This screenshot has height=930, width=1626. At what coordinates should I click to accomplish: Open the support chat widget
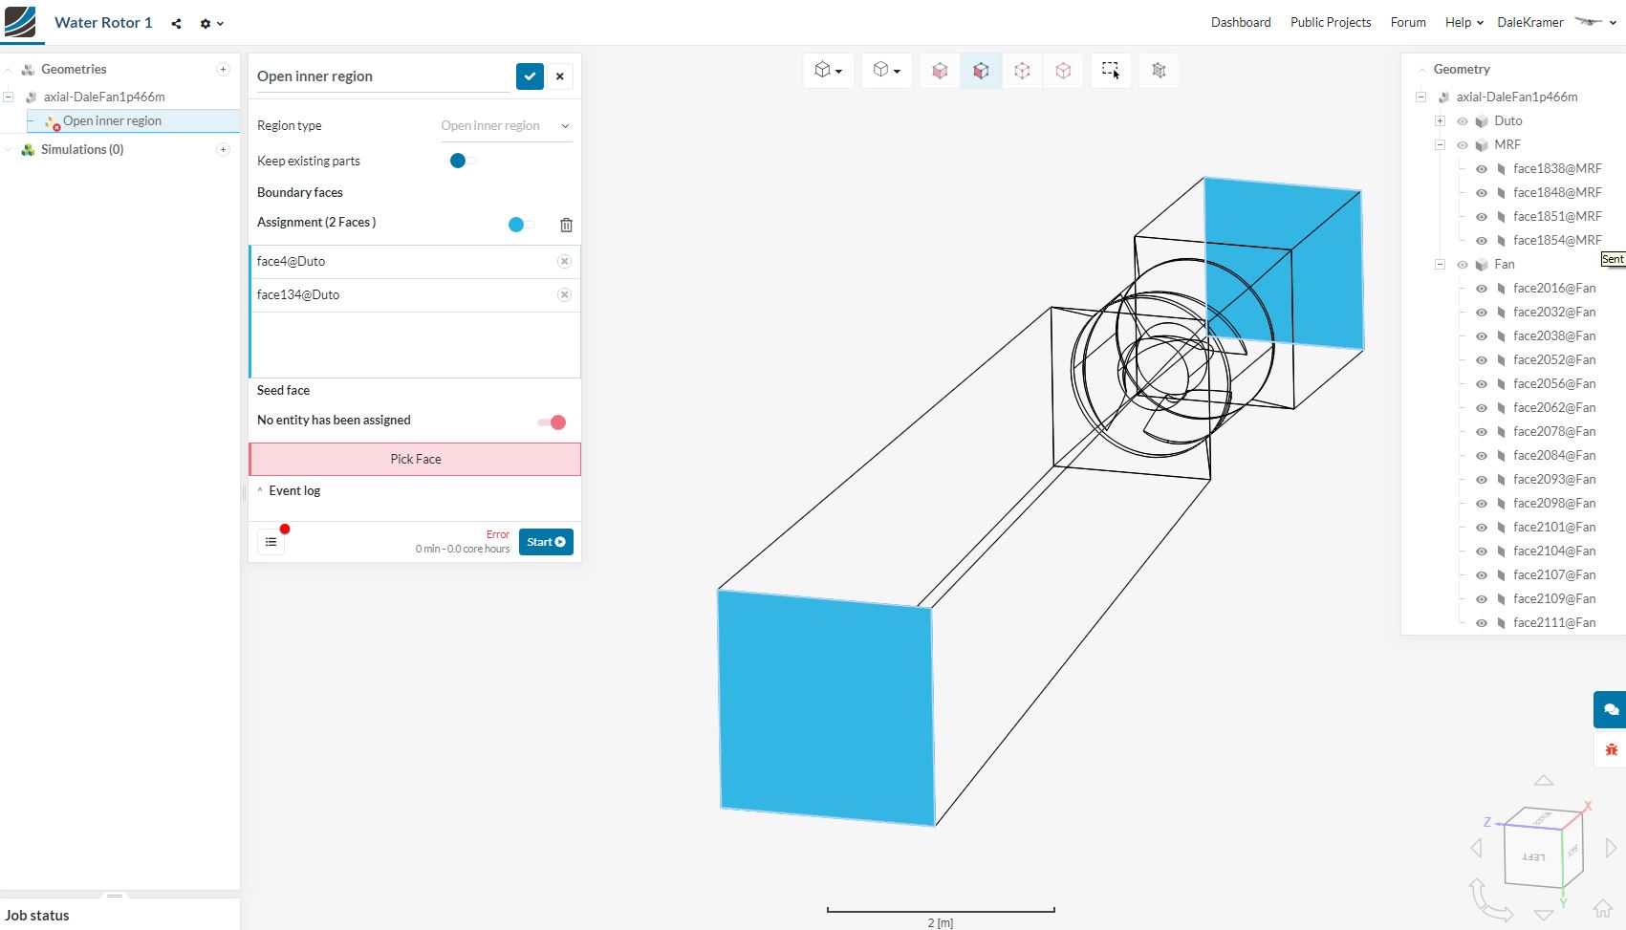(1611, 709)
